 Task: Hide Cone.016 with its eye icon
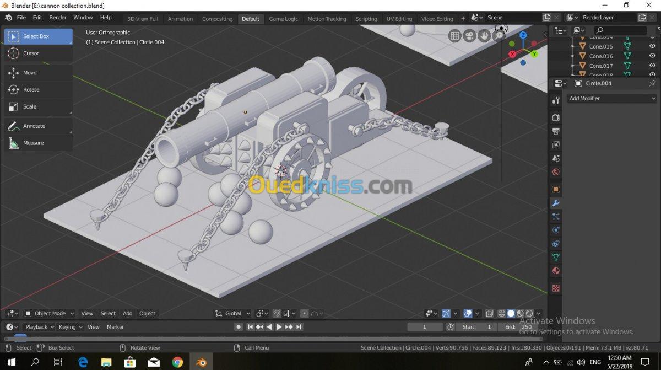tap(652, 56)
